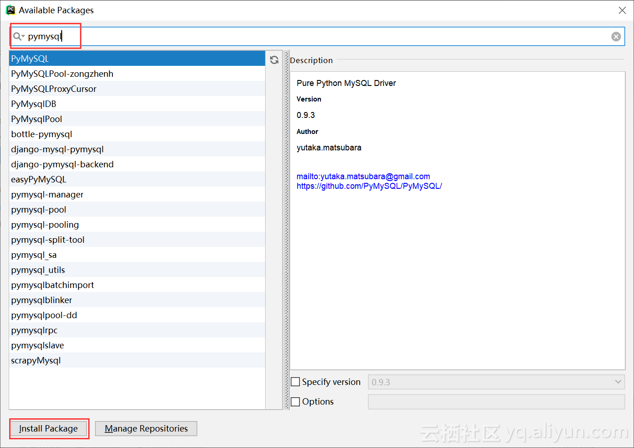This screenshot has height=448, width=634.
Task: Select easyPyMySQL package
Action: (x=137, y=179)
